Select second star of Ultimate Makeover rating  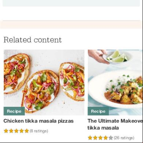pos(95,138)
